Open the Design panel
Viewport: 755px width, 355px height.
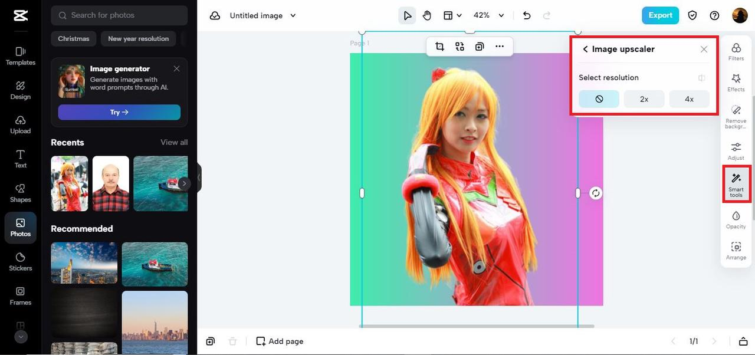coord(20,90)
